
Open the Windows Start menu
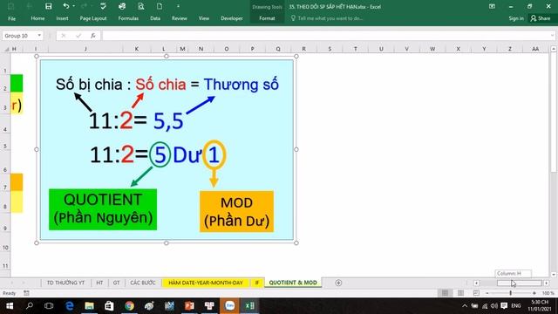click(10, 306)
